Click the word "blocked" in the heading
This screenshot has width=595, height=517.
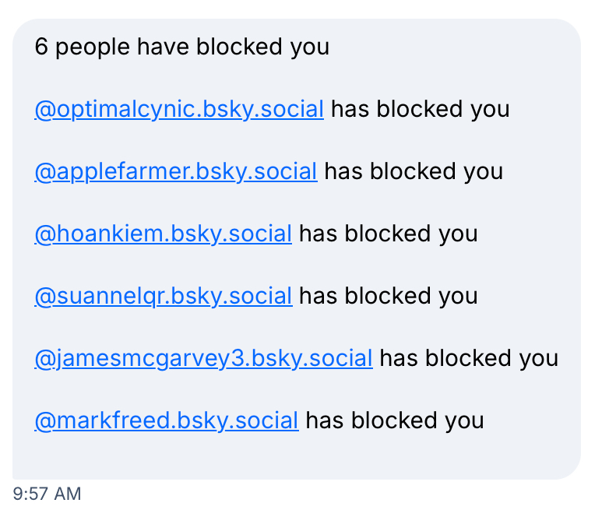(239, 47)
